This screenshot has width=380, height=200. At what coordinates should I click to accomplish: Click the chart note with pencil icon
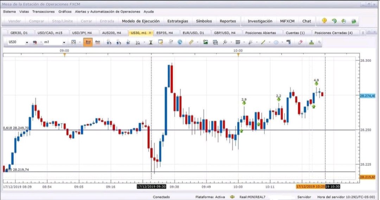[x=160, y=42]
